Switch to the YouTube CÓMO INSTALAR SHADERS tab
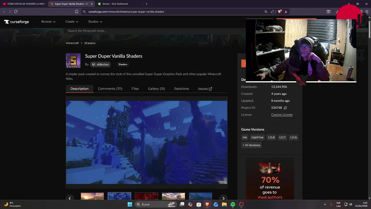This screenshot has width=371, height=209. pos(24,4)
